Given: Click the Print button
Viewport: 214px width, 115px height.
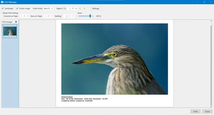Looking at the screenshot, I should 195,111.
